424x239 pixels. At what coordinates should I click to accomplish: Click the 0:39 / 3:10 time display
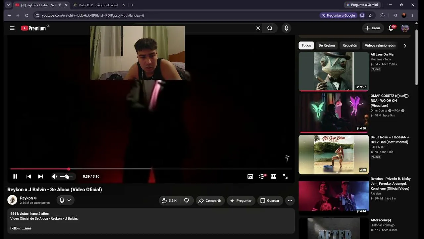[91, 177]
